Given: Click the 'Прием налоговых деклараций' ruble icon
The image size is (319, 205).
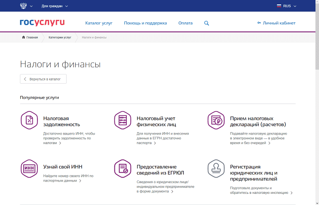Looking at the screenshot, I should (216, 120).
